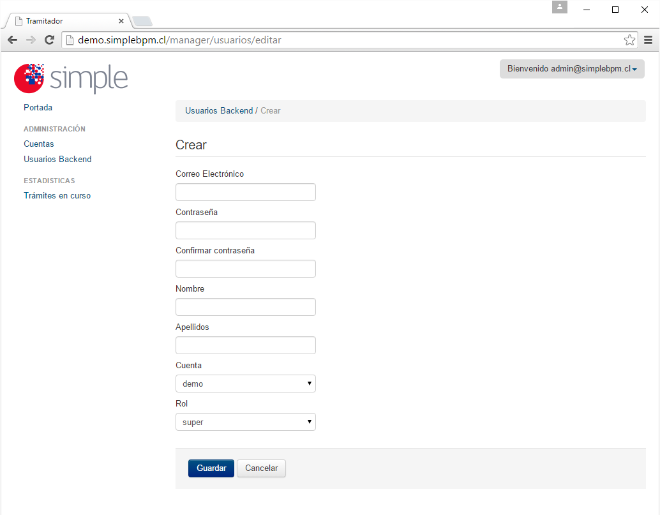The height and width of the screenshot is (515, 660).
Task: Focus the Nombre input field
Action: [245, 307]
